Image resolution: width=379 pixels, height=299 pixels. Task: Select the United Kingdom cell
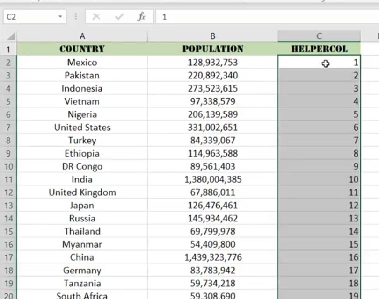point(82,192)
